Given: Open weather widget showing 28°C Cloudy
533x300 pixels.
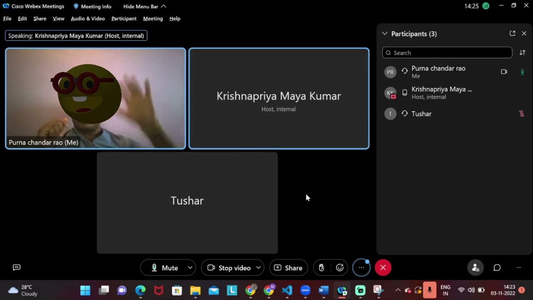Looking at the screenshot, I should pos(23,290).
